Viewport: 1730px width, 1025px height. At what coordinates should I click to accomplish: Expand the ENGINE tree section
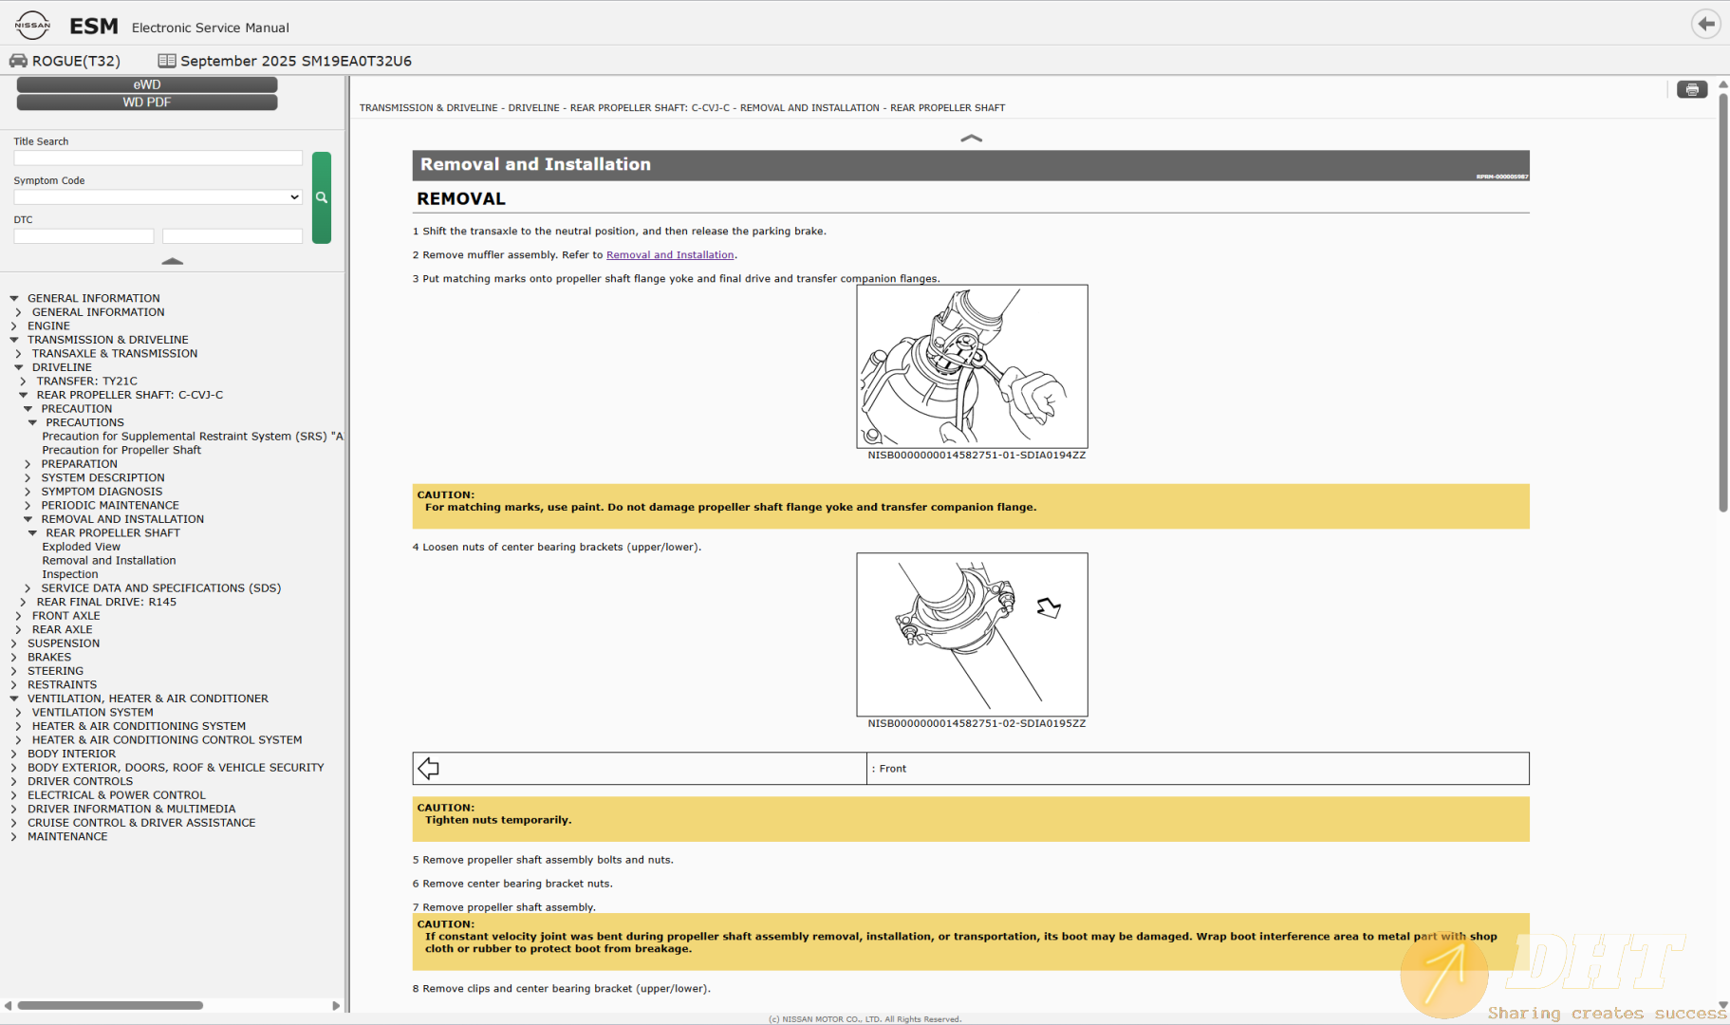(14, 326)
